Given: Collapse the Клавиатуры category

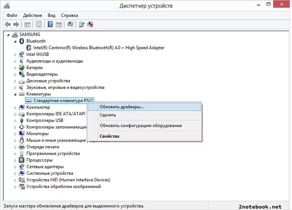Looking at the screenshot, I should [x=15, y=95].
